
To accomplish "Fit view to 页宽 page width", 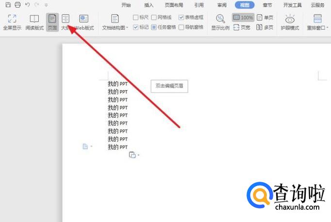I will click(242, 27).
